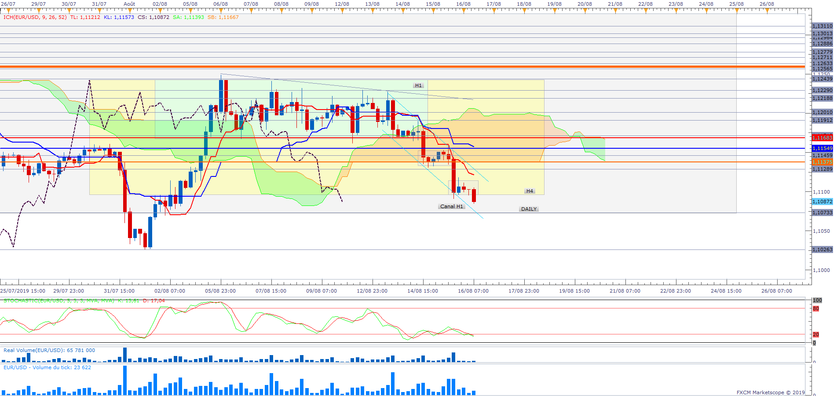Click the stochastic 20 oversold level tag

pyautogui.click(x=816, y=334)
